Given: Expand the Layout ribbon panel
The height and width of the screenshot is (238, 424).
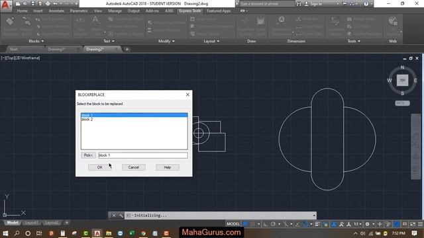Looking at the screenshot, I should (211, 41).
